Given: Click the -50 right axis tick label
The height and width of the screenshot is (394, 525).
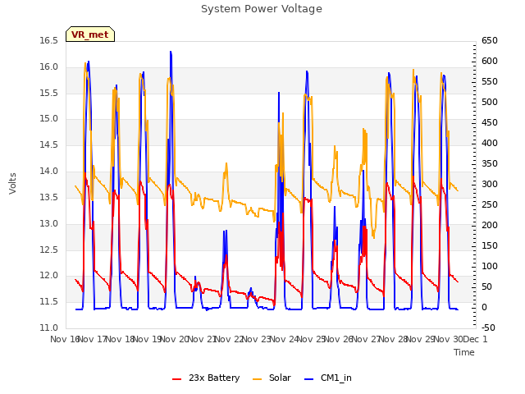Looking at the screenshot, I should pyautogui.click(x=488, y=328).
